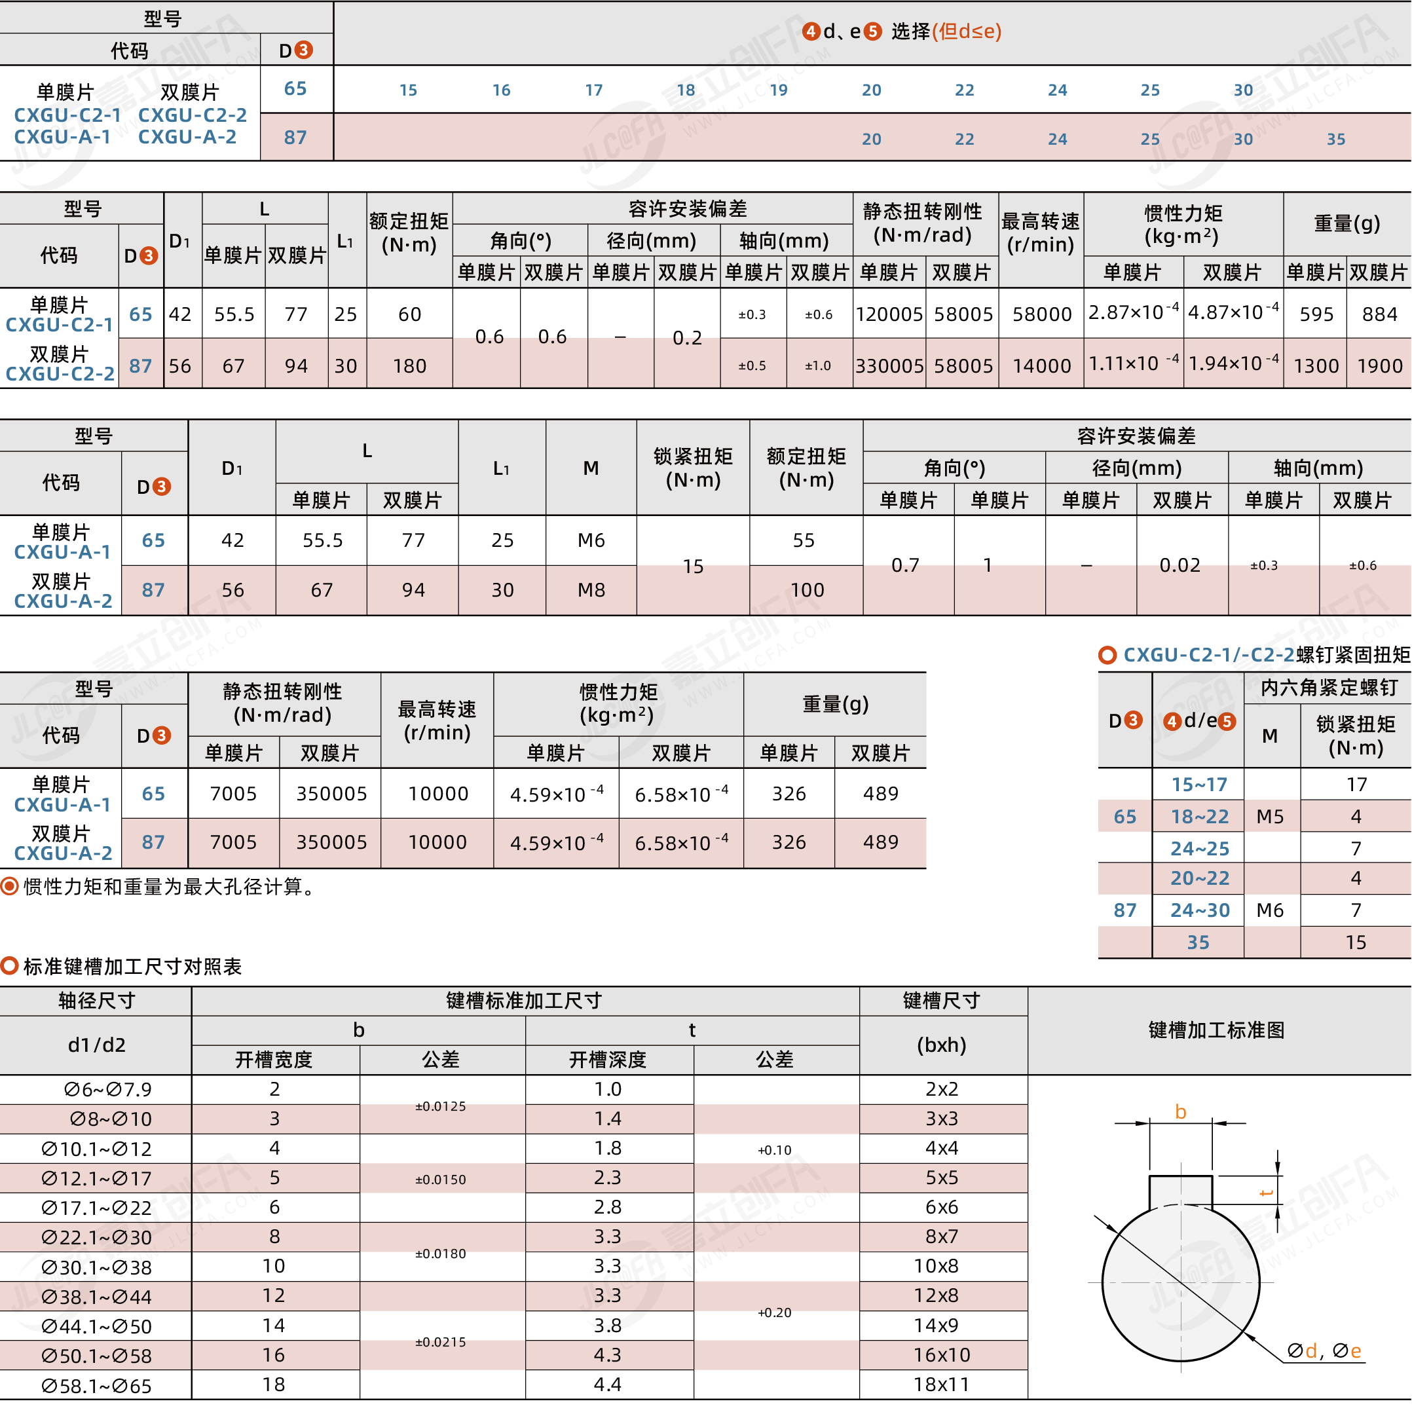Click the 18x11 keyway size cell

(x=941, y=1385)
